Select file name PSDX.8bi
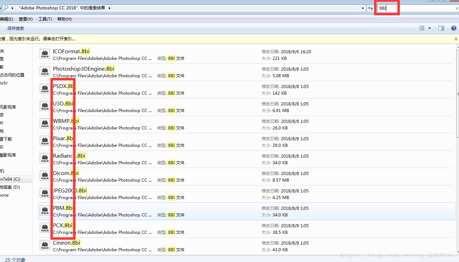The image size is (459, 262). click(64, 86)
